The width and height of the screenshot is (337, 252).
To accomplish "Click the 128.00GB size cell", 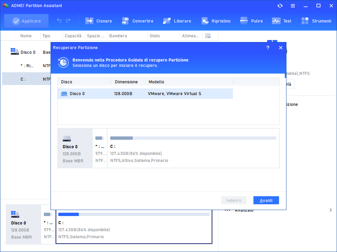I will [x=123, y=94].
